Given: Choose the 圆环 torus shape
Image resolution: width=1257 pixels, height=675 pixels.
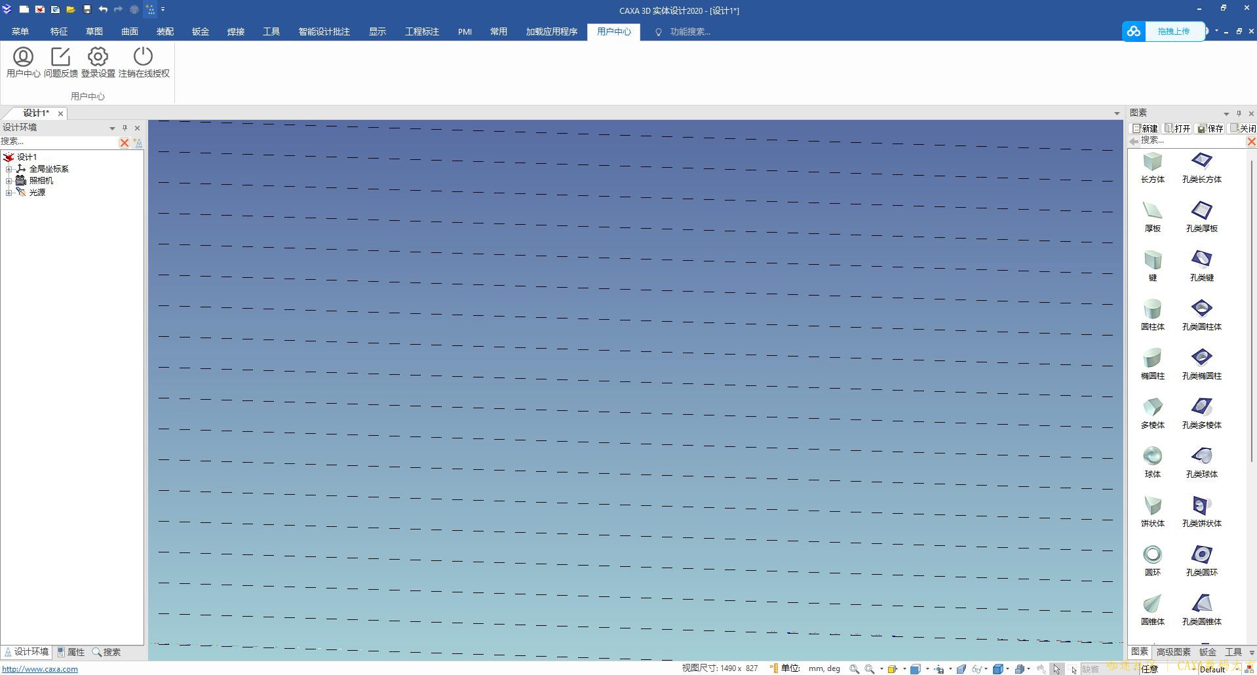Looking at the screenshot, I should (x=1152, y=555).
